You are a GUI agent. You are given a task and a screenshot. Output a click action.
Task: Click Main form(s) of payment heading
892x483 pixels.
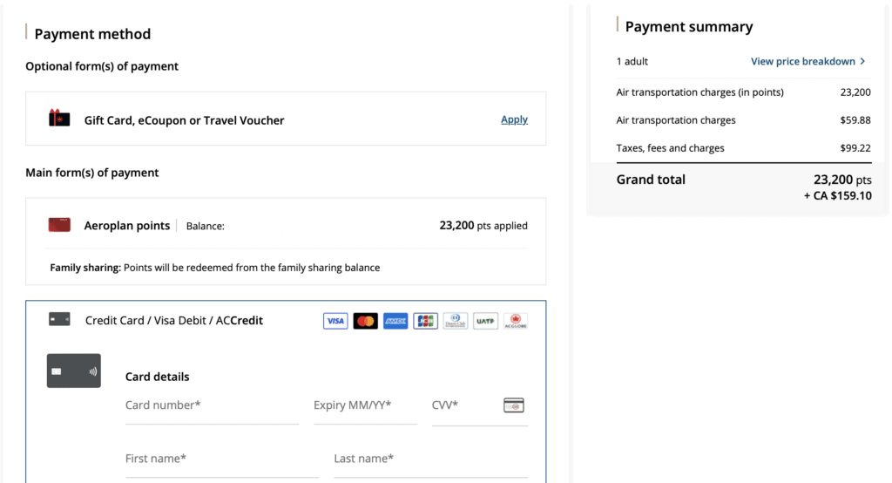tap(92, 173)
